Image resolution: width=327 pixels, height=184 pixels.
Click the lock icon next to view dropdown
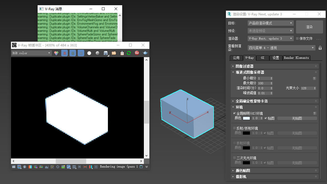[x=320, y=48]
